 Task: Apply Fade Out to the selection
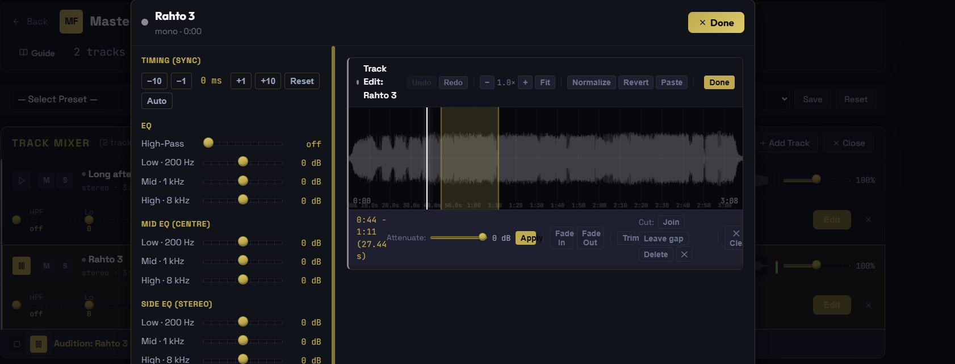(590, 238)
